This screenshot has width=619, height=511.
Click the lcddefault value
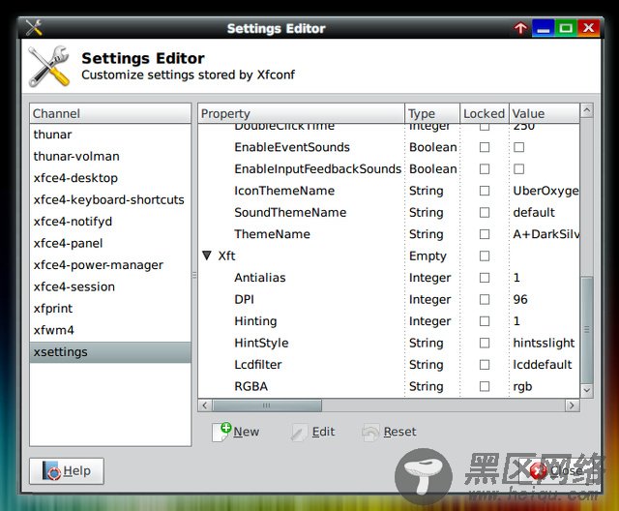543,365
